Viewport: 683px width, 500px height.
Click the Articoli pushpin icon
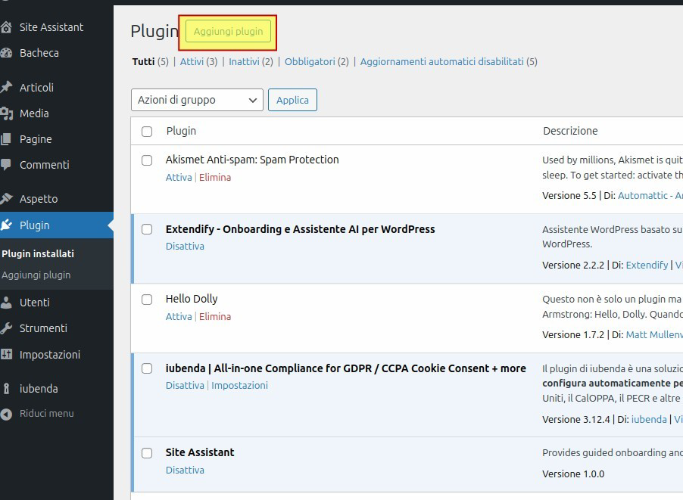click(x=7, y=88)
